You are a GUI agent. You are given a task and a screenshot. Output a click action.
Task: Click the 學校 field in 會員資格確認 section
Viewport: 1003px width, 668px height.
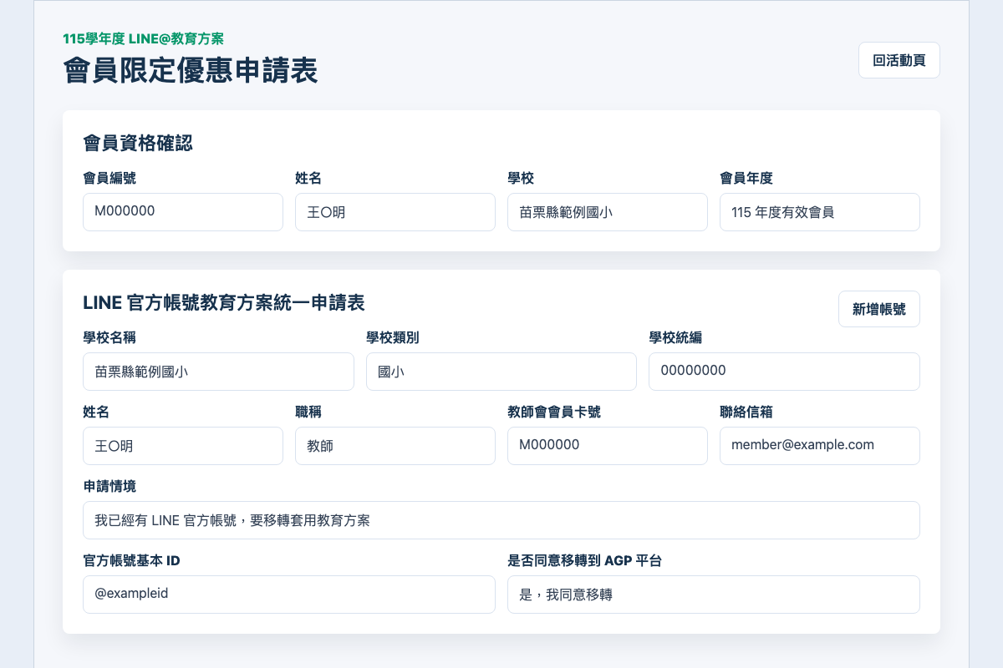pyautogui.click(x=608, y=212)
